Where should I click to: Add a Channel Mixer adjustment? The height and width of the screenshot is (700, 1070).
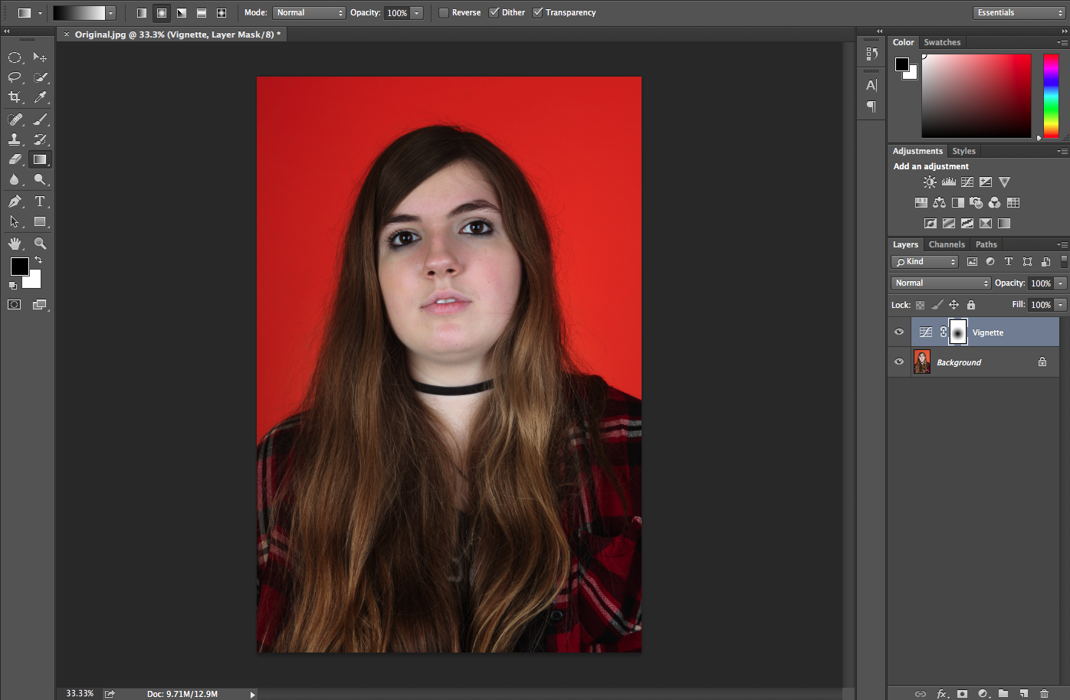click(994, 203)
